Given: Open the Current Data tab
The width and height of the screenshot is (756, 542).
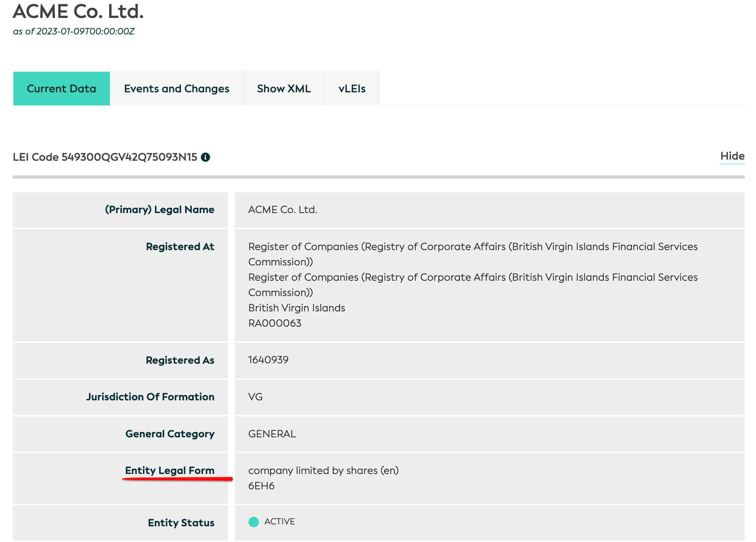Looking at the screenshot, I should click(62, 89).
